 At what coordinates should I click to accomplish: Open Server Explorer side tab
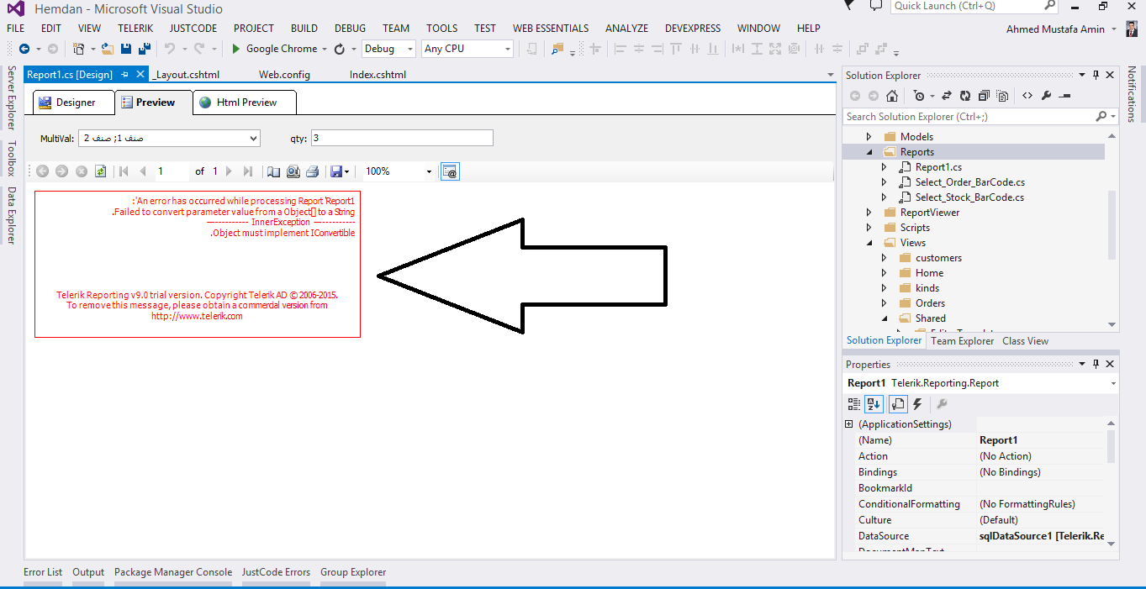tap(11, 98)
